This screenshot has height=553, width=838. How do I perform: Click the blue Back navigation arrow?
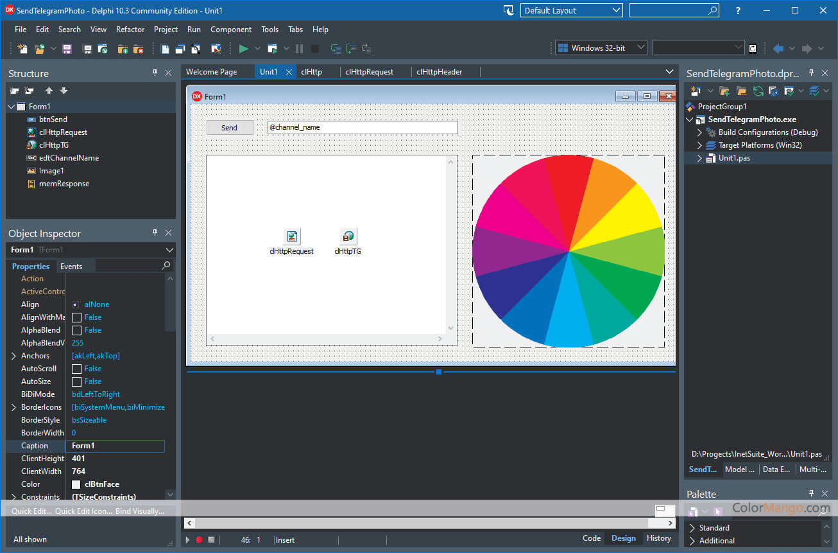778,49
